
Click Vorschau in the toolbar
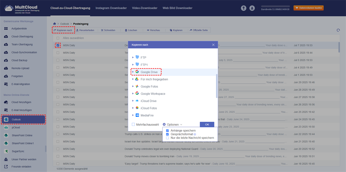click(x=153, y=30)
